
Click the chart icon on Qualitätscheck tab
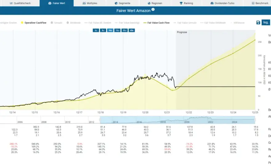pos(11,3)
